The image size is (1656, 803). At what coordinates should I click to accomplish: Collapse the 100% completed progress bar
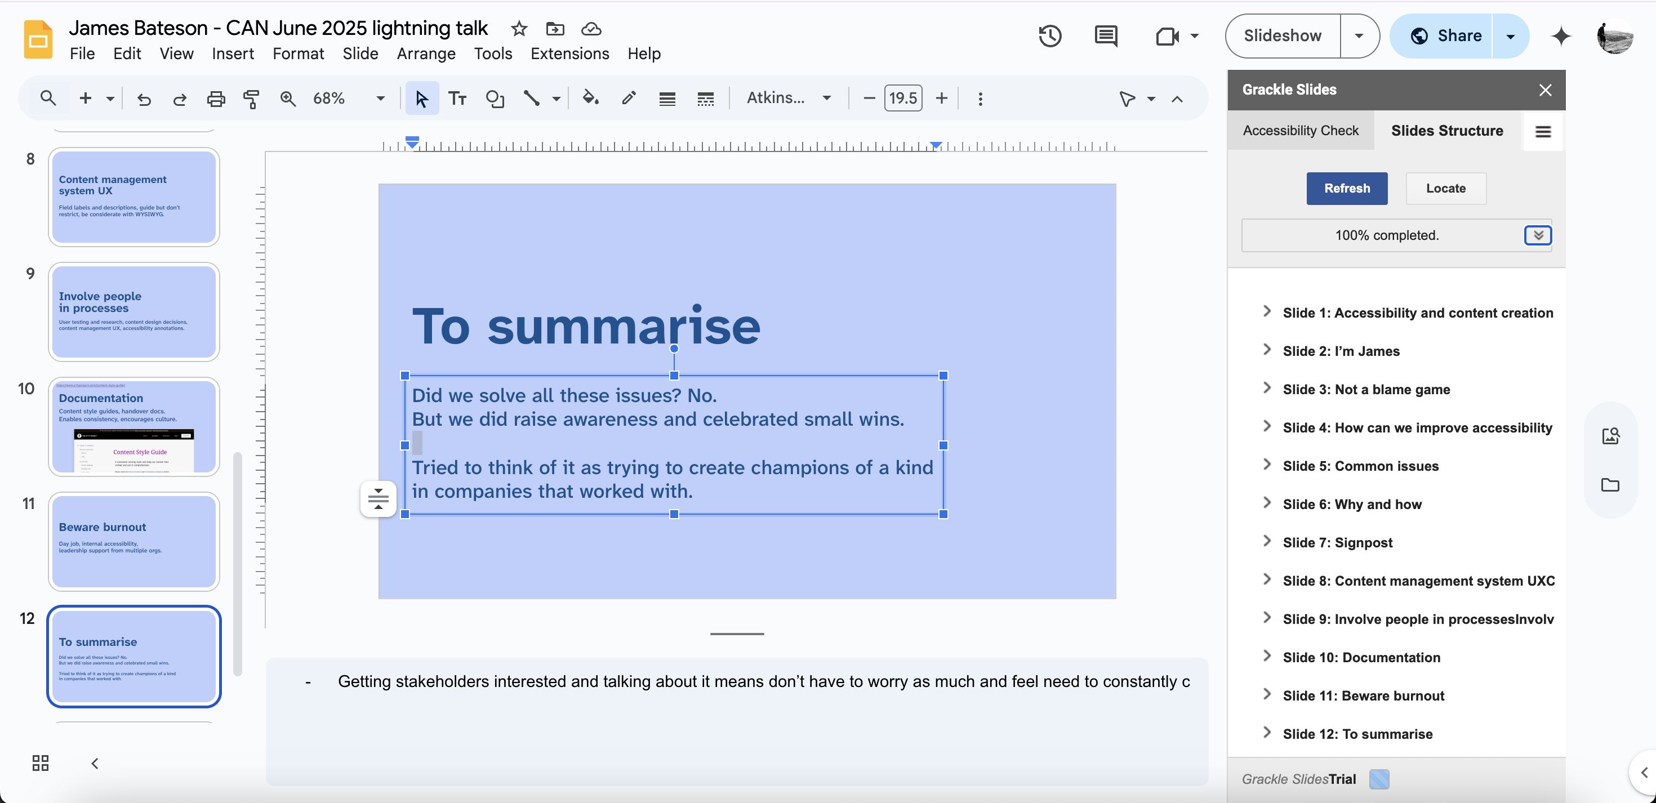(1538, 235)
